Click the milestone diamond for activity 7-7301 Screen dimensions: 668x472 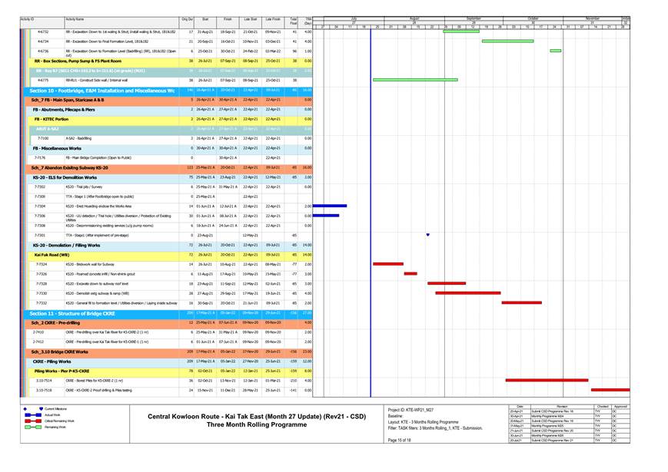[427, 235]
